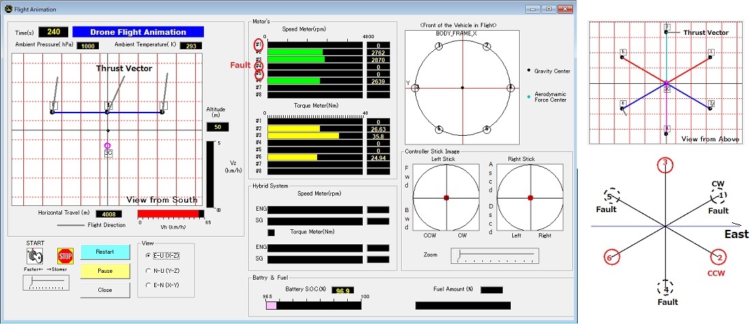Click the red marker in Left Stick circle
The height and width of the screenshot is (324, 753).
click(446, 198)
